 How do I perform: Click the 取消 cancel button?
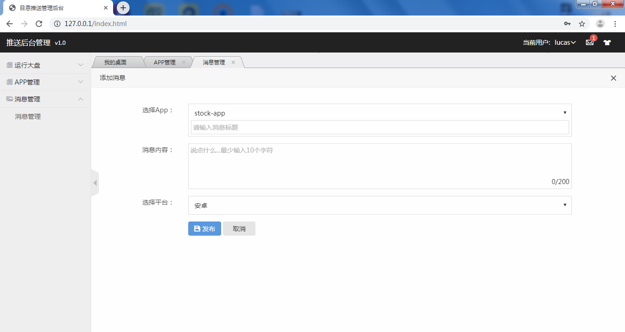pyautogui.click(x=239, y=229)
